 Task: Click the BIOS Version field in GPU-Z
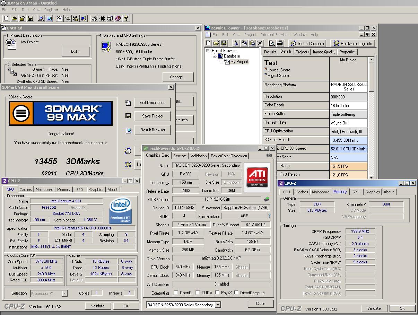[x=217, y=199]
